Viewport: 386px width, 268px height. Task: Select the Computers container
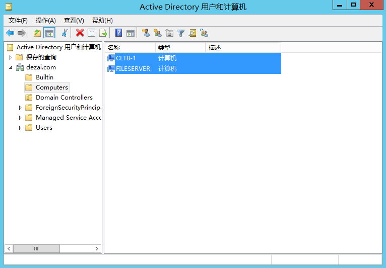click(52, 87)
